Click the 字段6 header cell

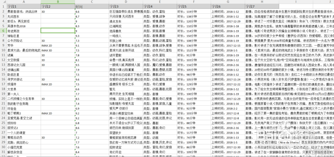(228, 6)
